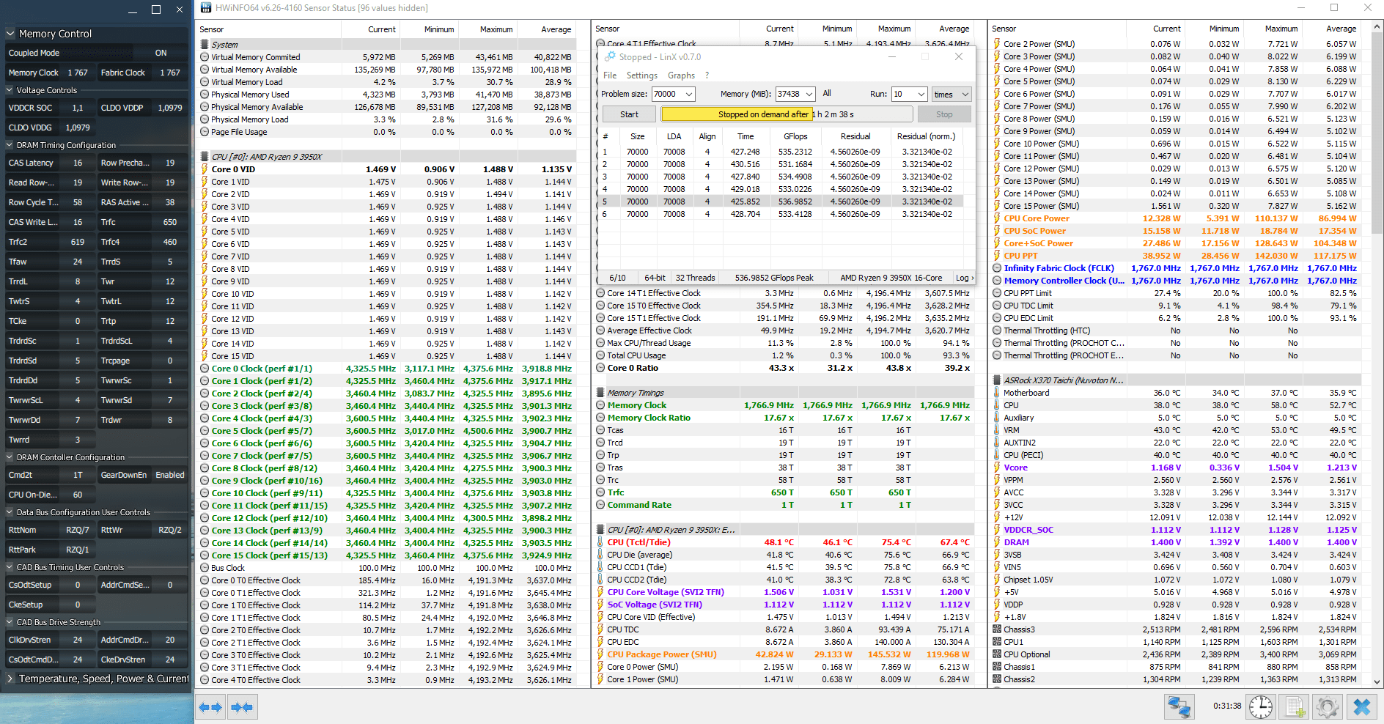Image resolution: width=1384 pixels, height=724 pixels.
Task: Click the ASRock X370 Taichi chip icon
Action: click(997, 380)
